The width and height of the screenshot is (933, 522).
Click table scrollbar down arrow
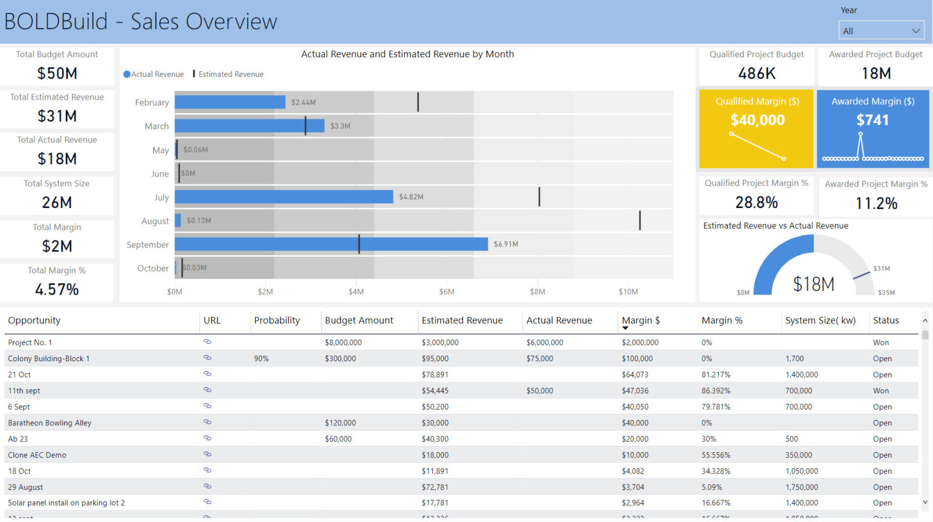[925, 502]
